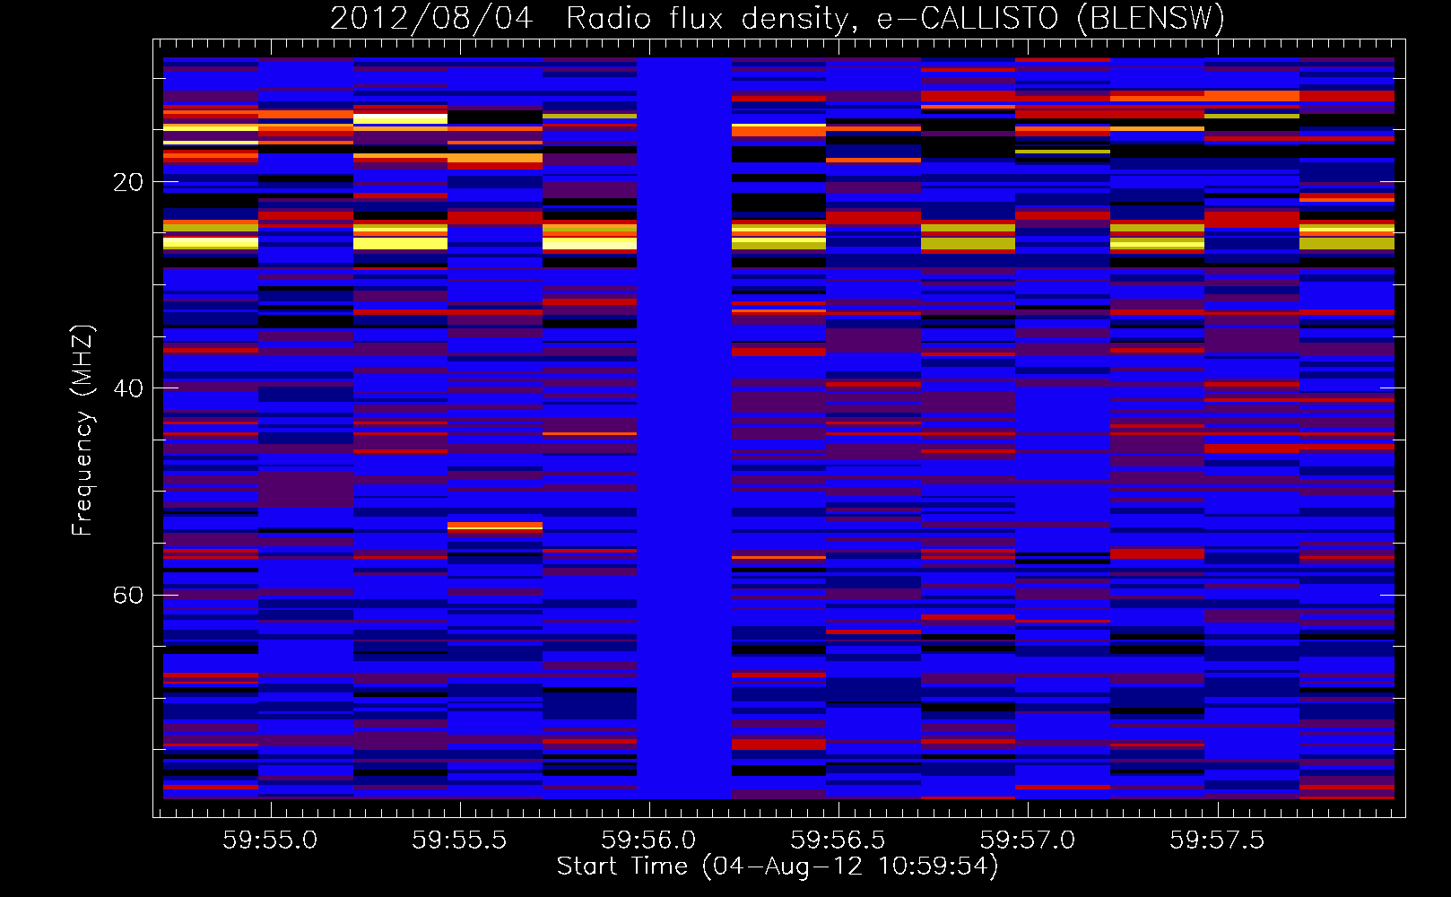Image resolution: width=1451 pixels, height=897 pixels.
Task: Click the plot title "2012/08/04 Radio flux density, e-CALLISTO (BLENSW)"
Action: [x=778, y=18]
